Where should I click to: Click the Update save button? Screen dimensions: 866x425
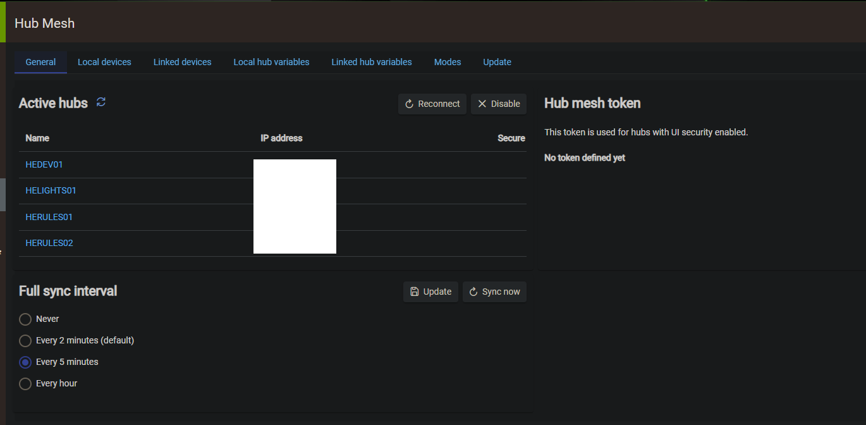point(430,292)
